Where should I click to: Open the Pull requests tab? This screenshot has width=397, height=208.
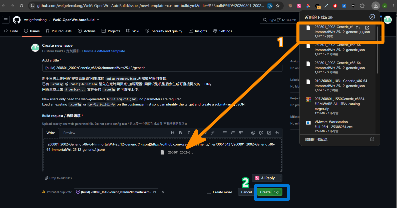point(59,31)
